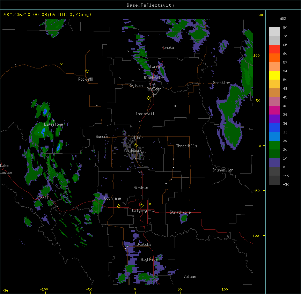The height and width of the screenshot is (294, 301).
Task: Select the yellow 54-51 dBZ legend swatch
Action: tap(274, 75)
